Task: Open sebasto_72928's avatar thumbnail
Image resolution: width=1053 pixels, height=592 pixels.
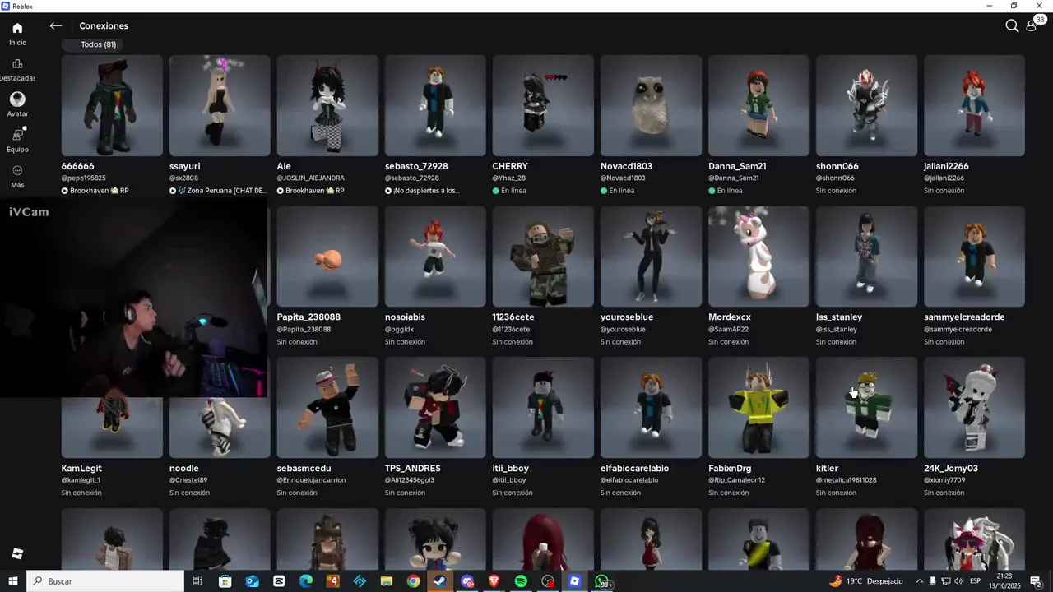Action: point(435,106)
